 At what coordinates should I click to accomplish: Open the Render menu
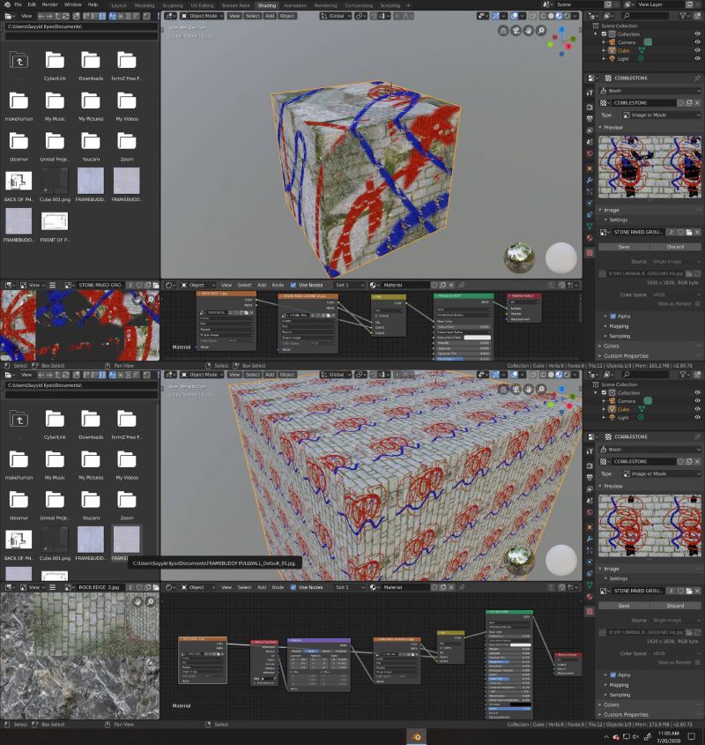(x=50, y=4)
